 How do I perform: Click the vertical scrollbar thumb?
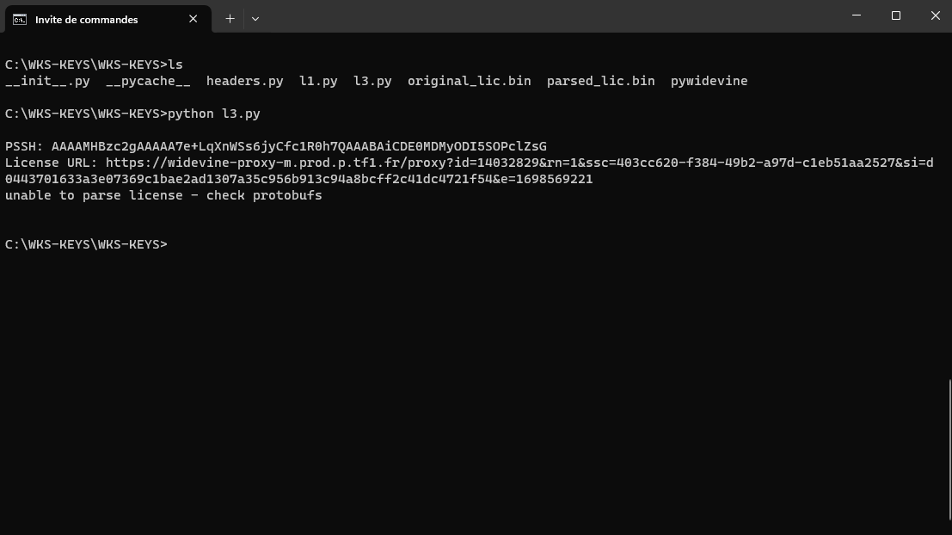tap(949, 447)
